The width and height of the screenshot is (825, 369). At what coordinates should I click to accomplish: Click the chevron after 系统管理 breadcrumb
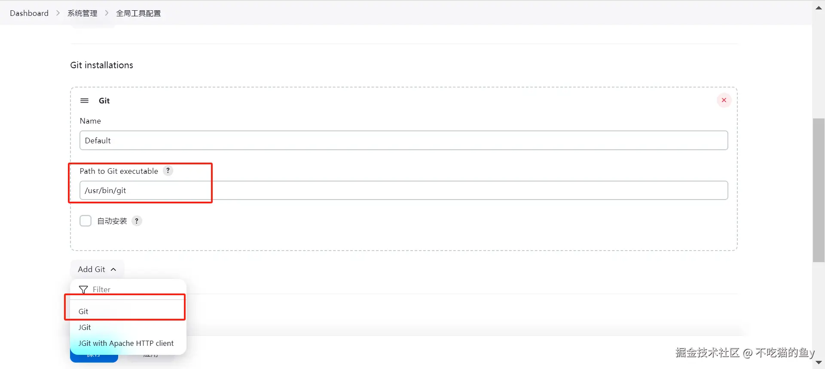tap(107, 13)
